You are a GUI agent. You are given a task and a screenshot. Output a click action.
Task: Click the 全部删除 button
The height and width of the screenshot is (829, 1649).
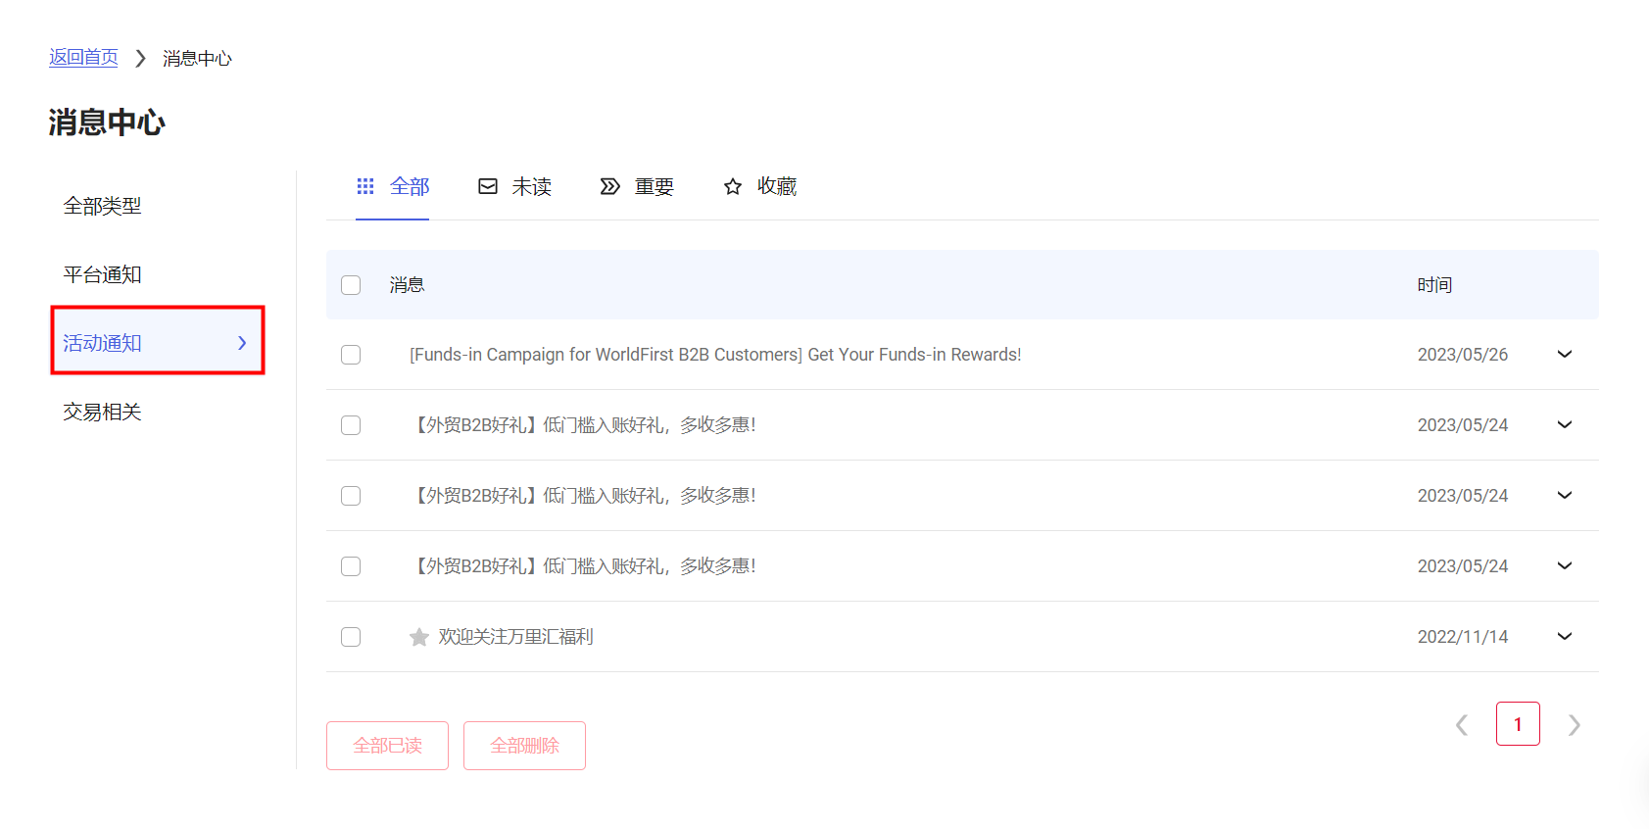click(x=524, y=746)
